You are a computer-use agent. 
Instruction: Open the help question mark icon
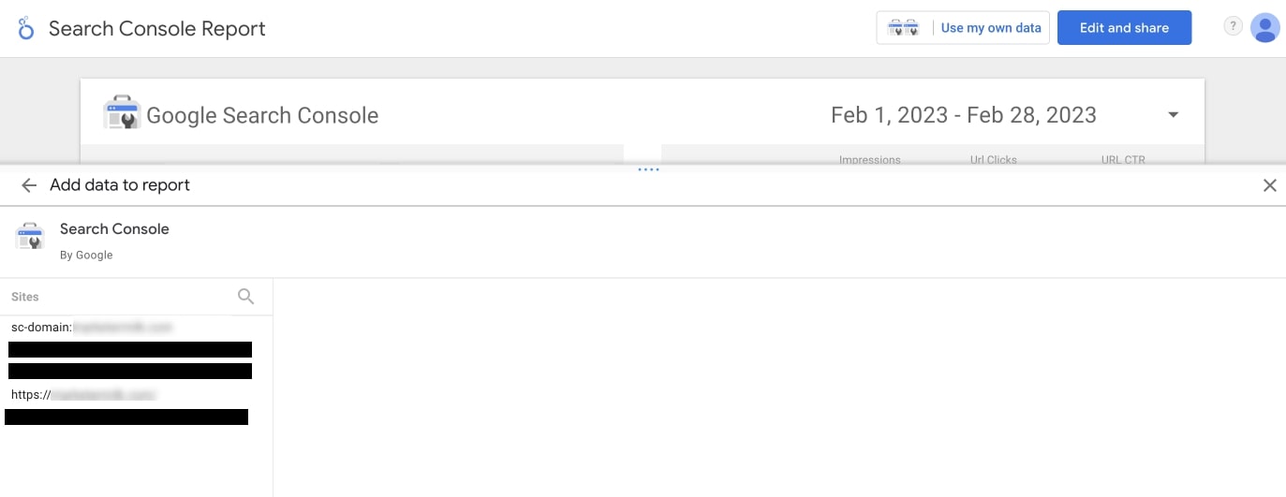click(x=1233, y=27)
